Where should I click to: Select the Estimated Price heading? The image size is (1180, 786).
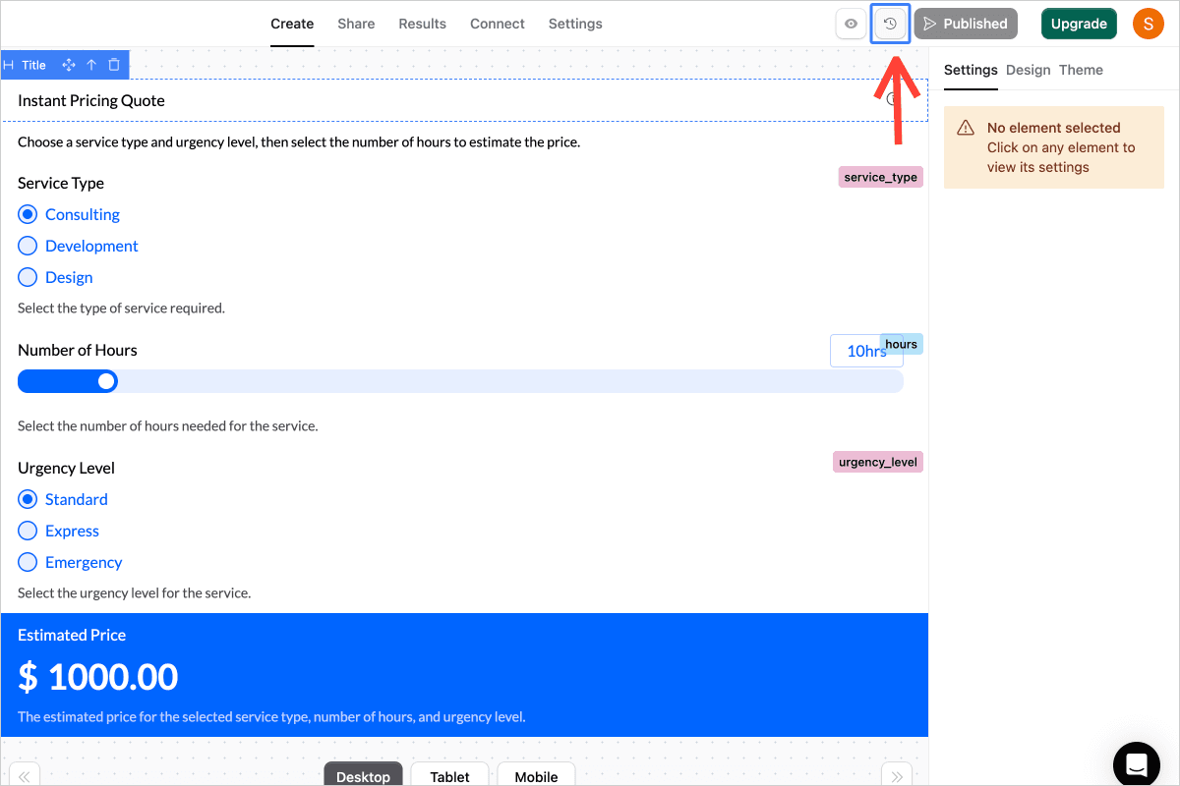[72, 635]
